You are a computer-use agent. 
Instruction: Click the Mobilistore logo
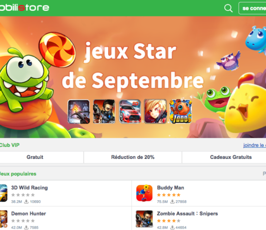pyautogui.click(x=24, y=7)
